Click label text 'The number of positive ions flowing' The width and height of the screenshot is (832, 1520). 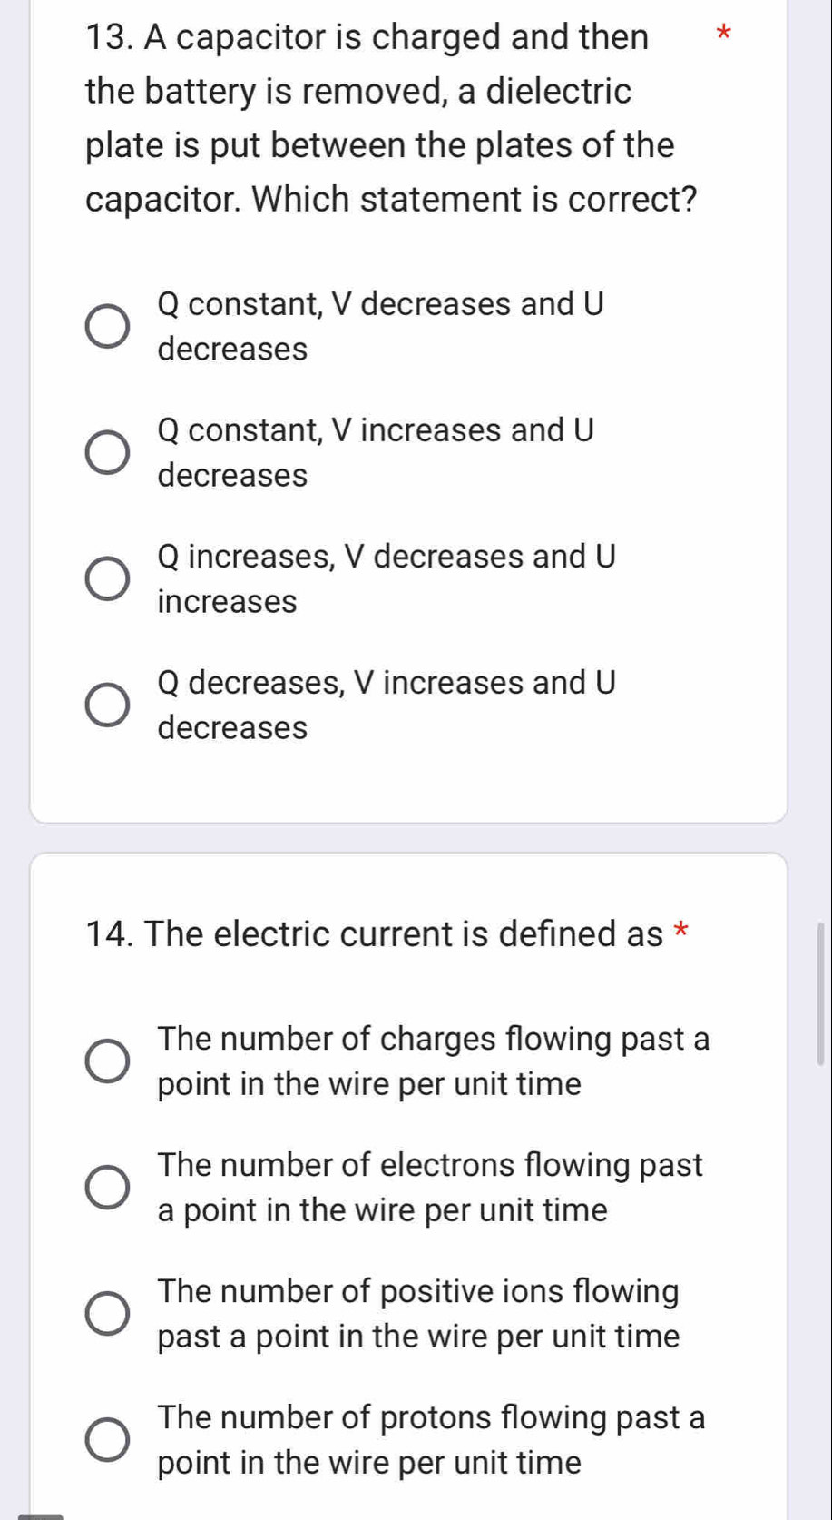point(417,1313)
